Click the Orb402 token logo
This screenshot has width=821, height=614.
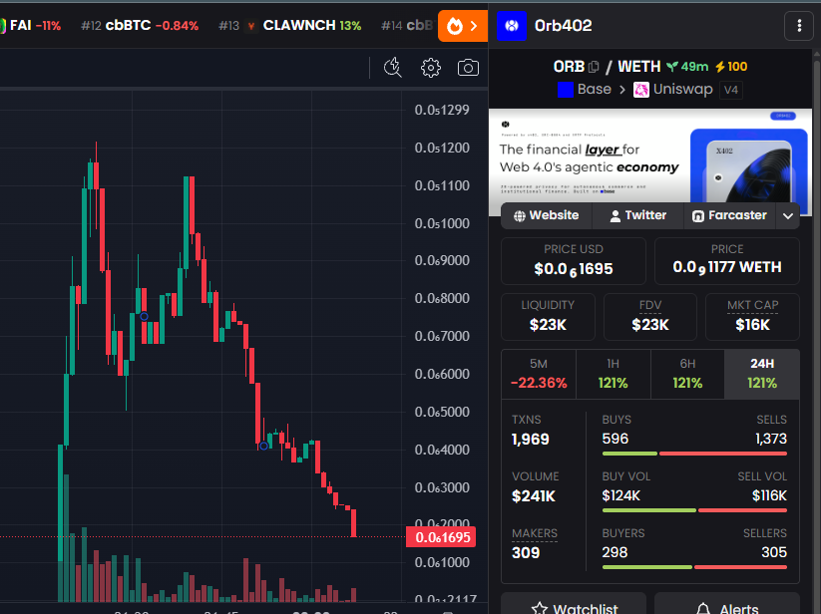[512, 26]
